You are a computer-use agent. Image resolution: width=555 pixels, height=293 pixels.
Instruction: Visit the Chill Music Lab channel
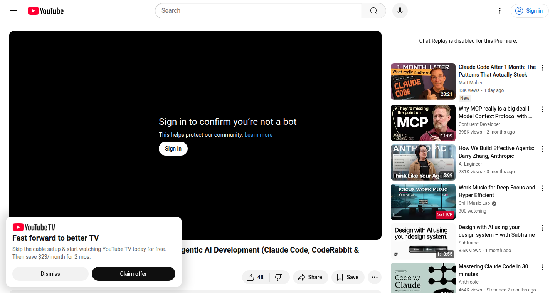474,203
